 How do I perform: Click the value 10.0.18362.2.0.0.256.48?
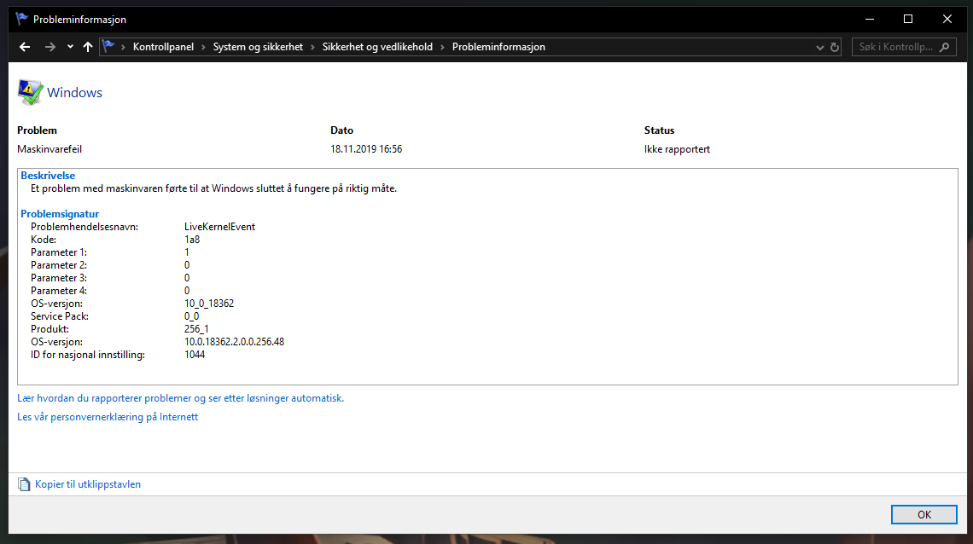235,342
